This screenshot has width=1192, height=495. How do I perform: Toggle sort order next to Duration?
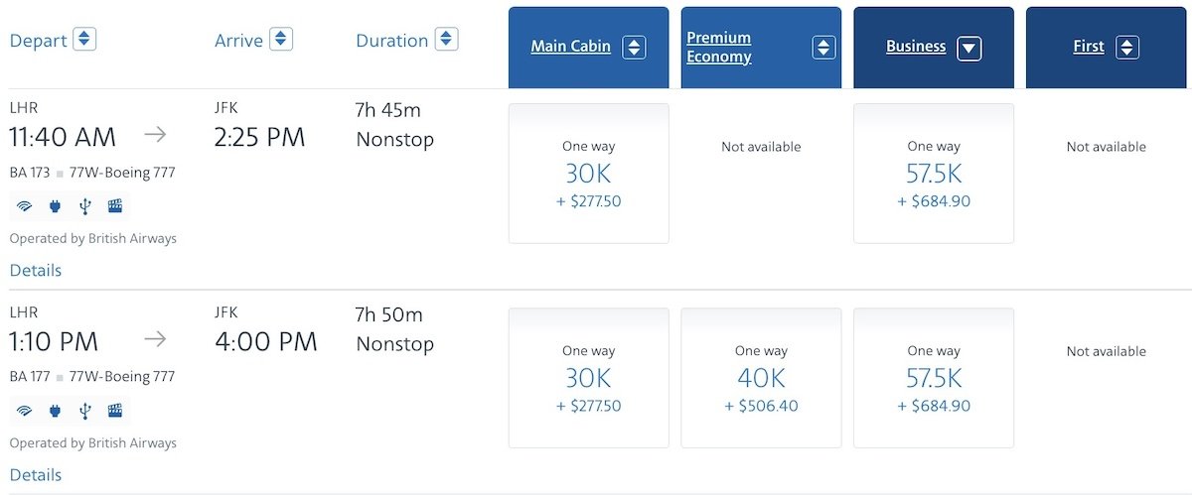point(447,40)
